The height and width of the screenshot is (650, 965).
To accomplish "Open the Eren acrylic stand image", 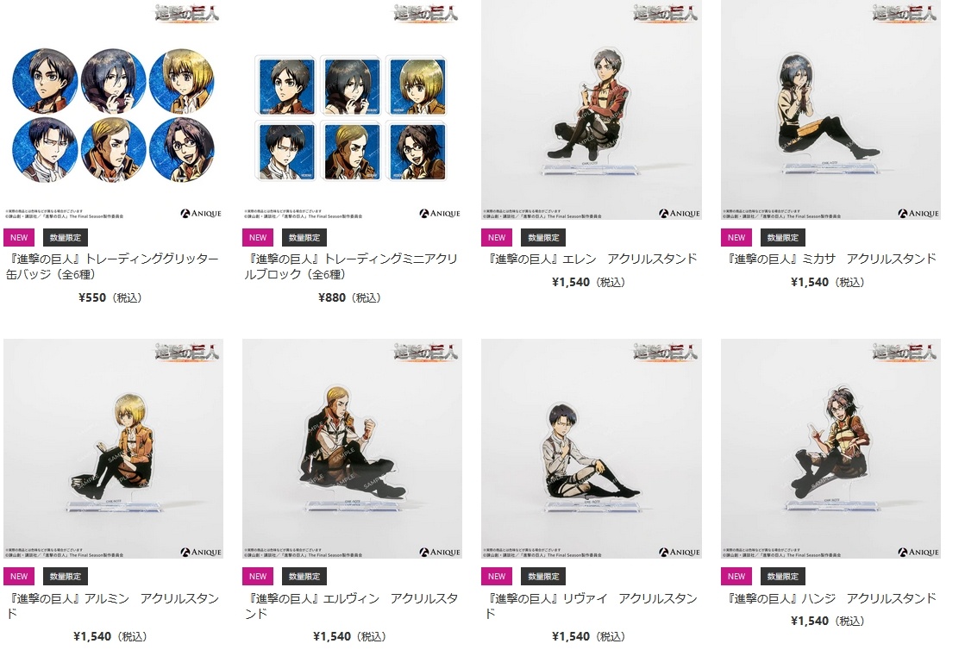I will point(592,110).
